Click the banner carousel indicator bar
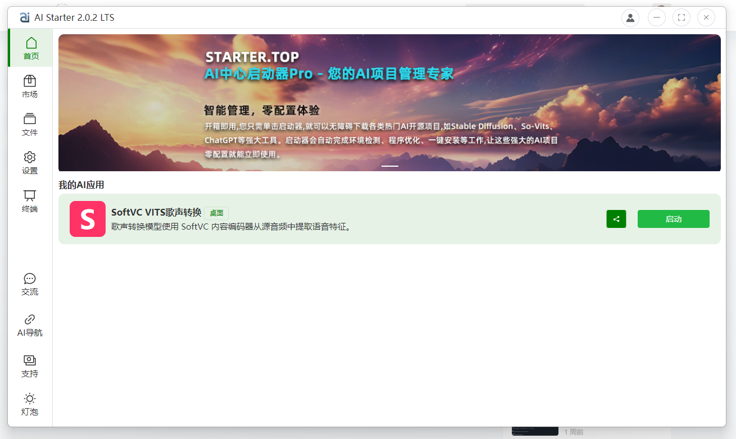 [390, 166]
